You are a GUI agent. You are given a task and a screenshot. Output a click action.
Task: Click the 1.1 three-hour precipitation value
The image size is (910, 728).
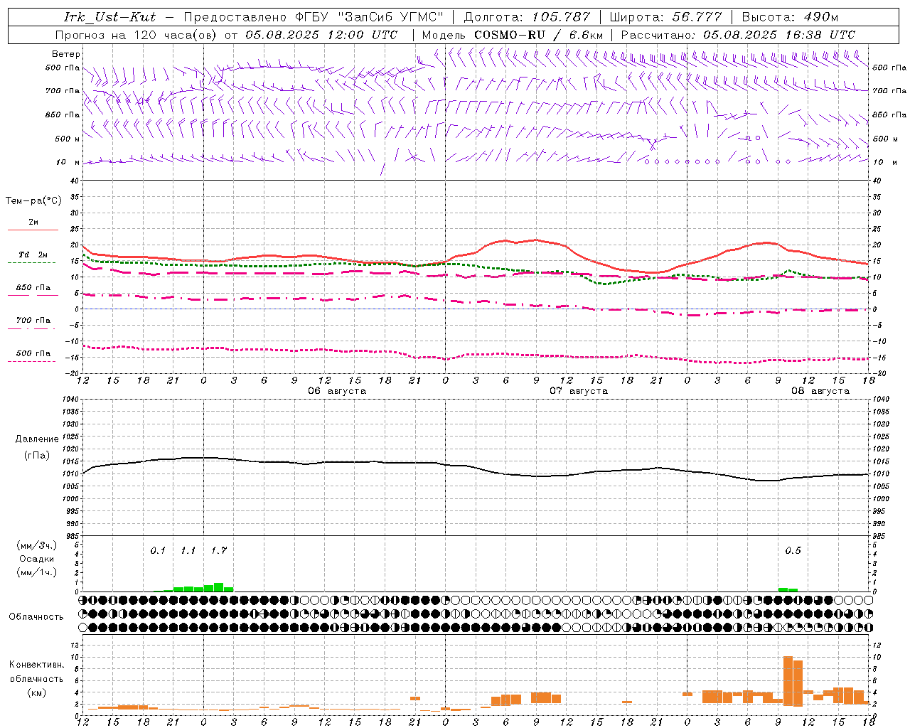click(188, 551)
